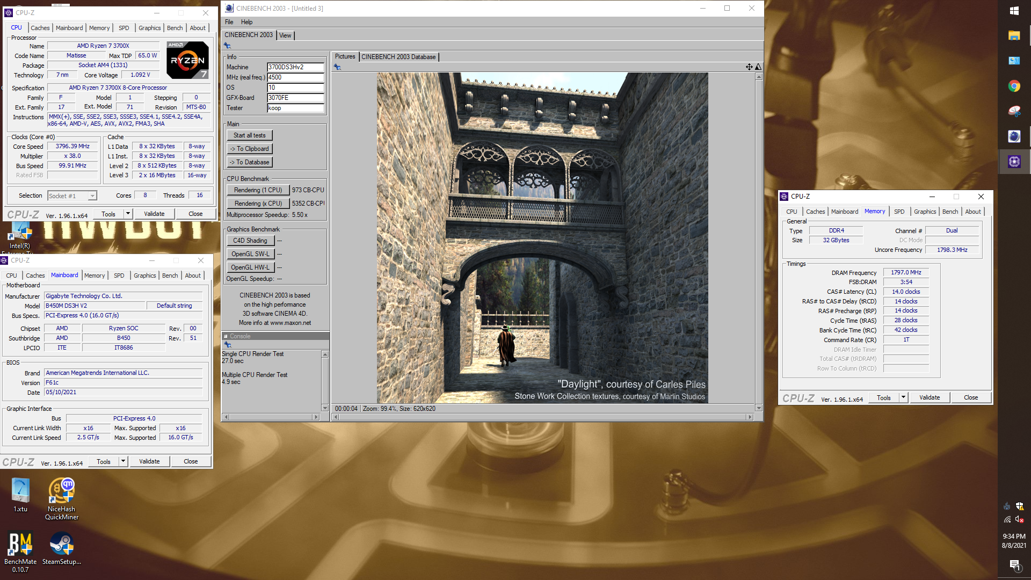The image size is (1031, 580).
Task: Open CINEBENCH taskbar icon
Action: (x=1014, y=136)
